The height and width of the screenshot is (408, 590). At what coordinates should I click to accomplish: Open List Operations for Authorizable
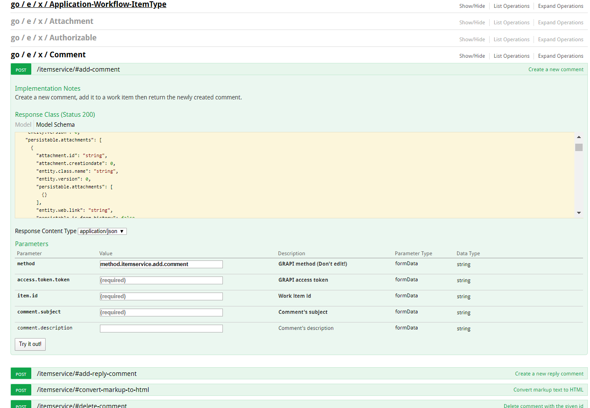point(511,39)
